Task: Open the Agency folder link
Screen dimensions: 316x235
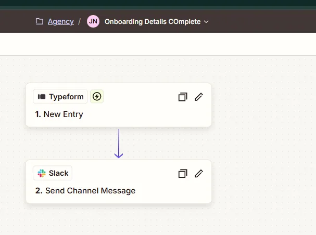Action: [x=61, y=21]
